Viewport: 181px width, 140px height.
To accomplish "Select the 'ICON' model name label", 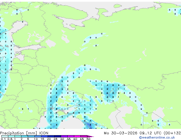I will [44, 133].
